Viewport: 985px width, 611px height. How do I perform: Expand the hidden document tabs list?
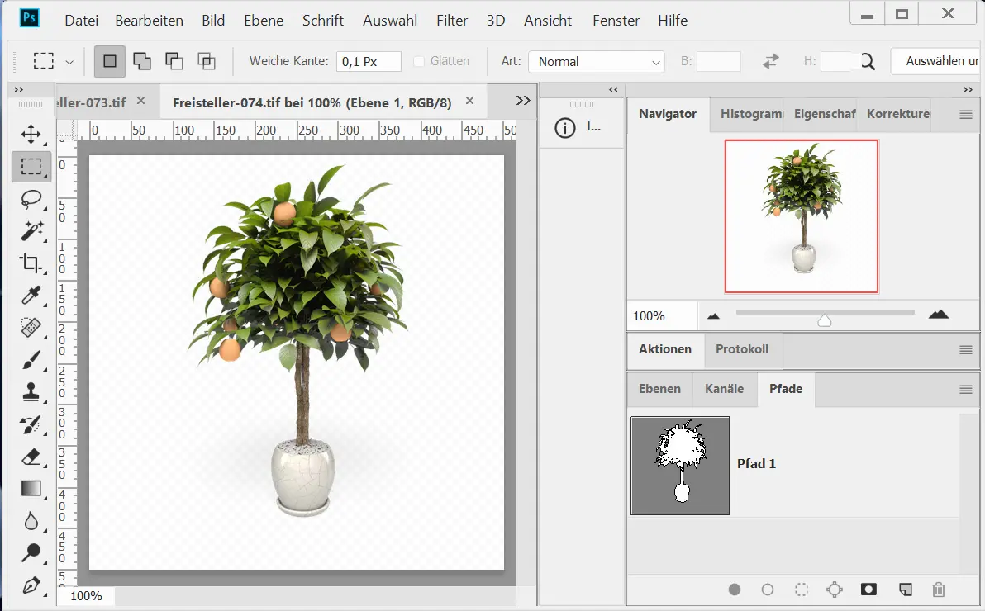point(522,101)
